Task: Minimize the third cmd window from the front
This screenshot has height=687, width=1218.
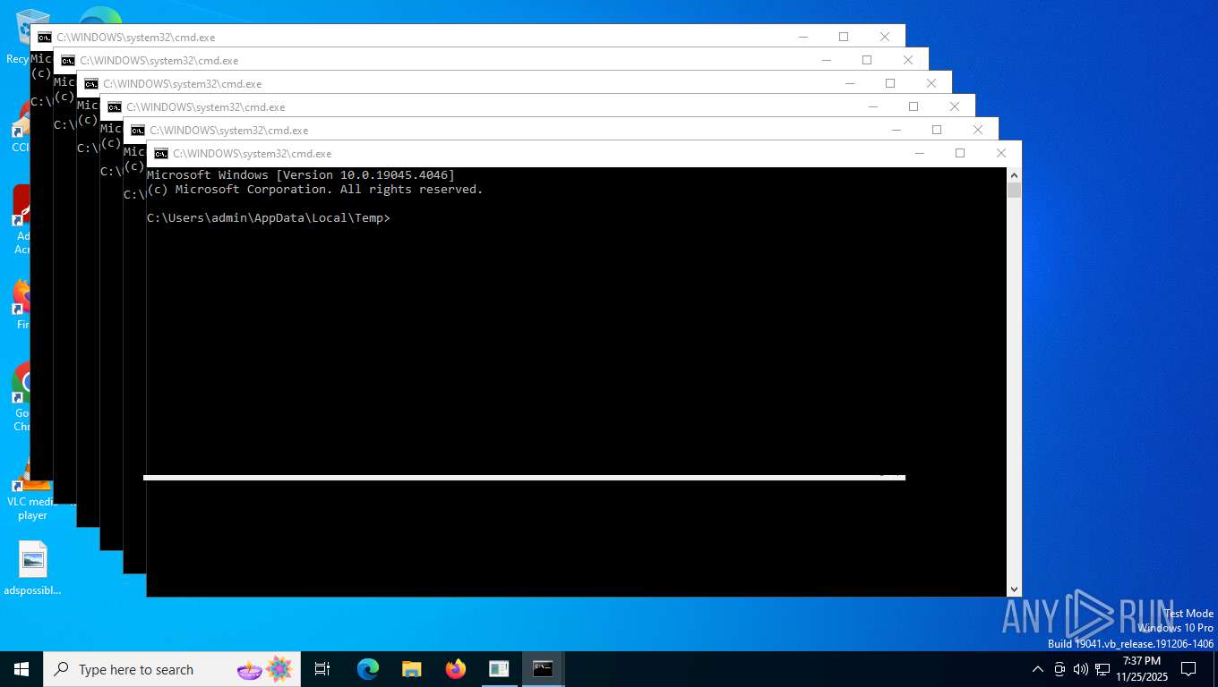Action: [872, 107]
